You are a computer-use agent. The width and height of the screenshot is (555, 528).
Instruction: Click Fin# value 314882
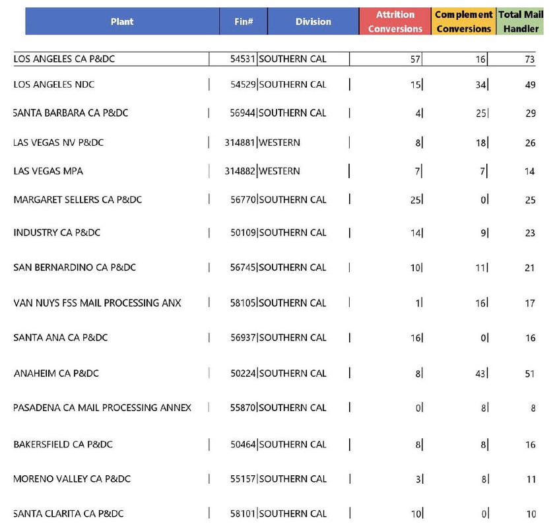coord(240,172)
